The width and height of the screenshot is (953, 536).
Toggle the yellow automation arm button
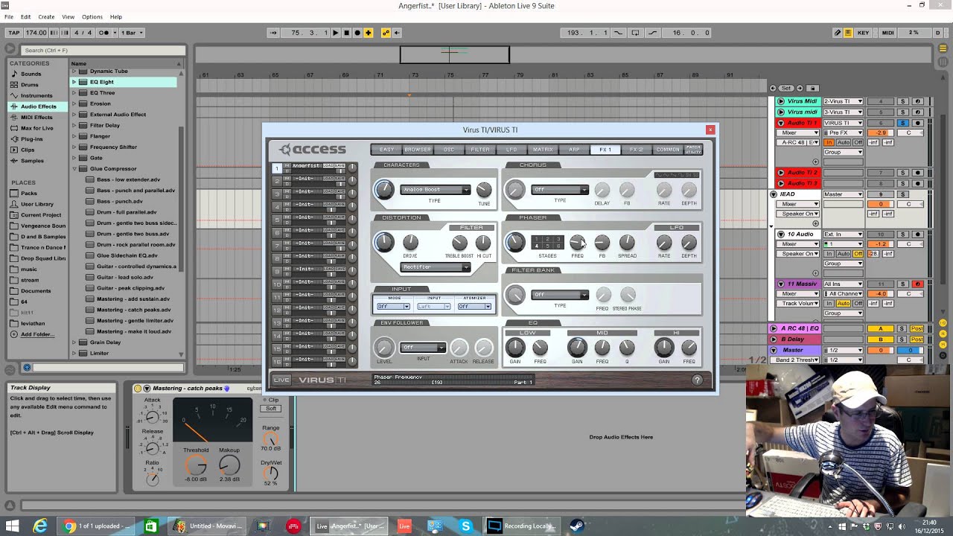coord(386,33)
